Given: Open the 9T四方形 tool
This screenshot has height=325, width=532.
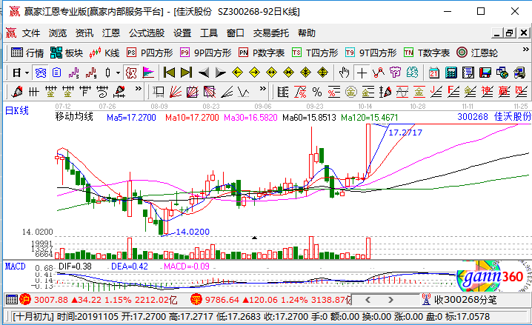Looking at the screenshot, I should point(370,53).
